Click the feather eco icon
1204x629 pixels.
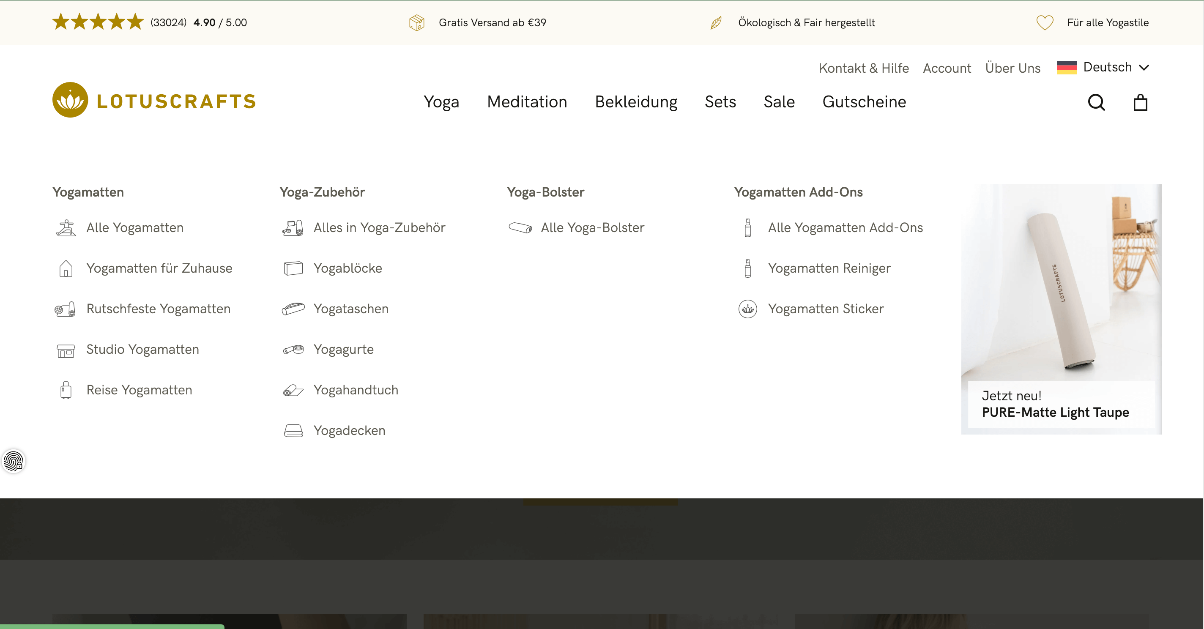(x=716, y=22)
